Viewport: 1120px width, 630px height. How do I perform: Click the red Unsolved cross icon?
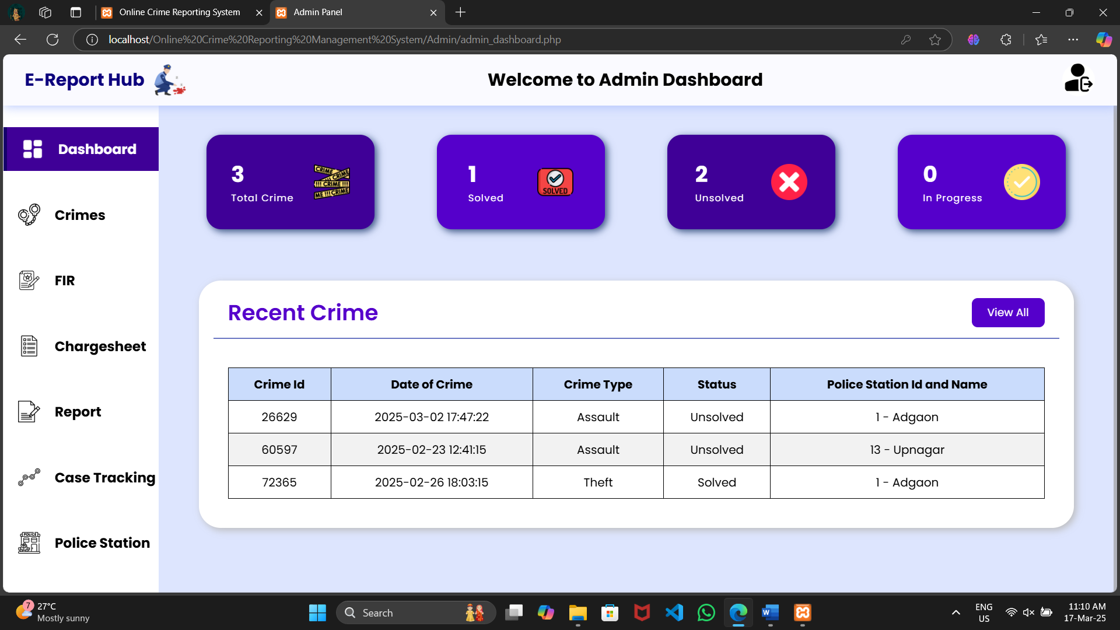coord(789,182)
